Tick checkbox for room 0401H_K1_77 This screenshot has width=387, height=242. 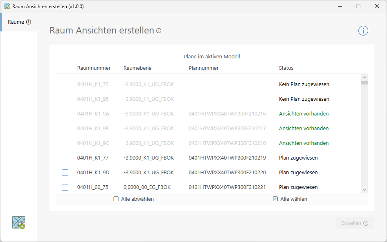[x=65, y=158]
